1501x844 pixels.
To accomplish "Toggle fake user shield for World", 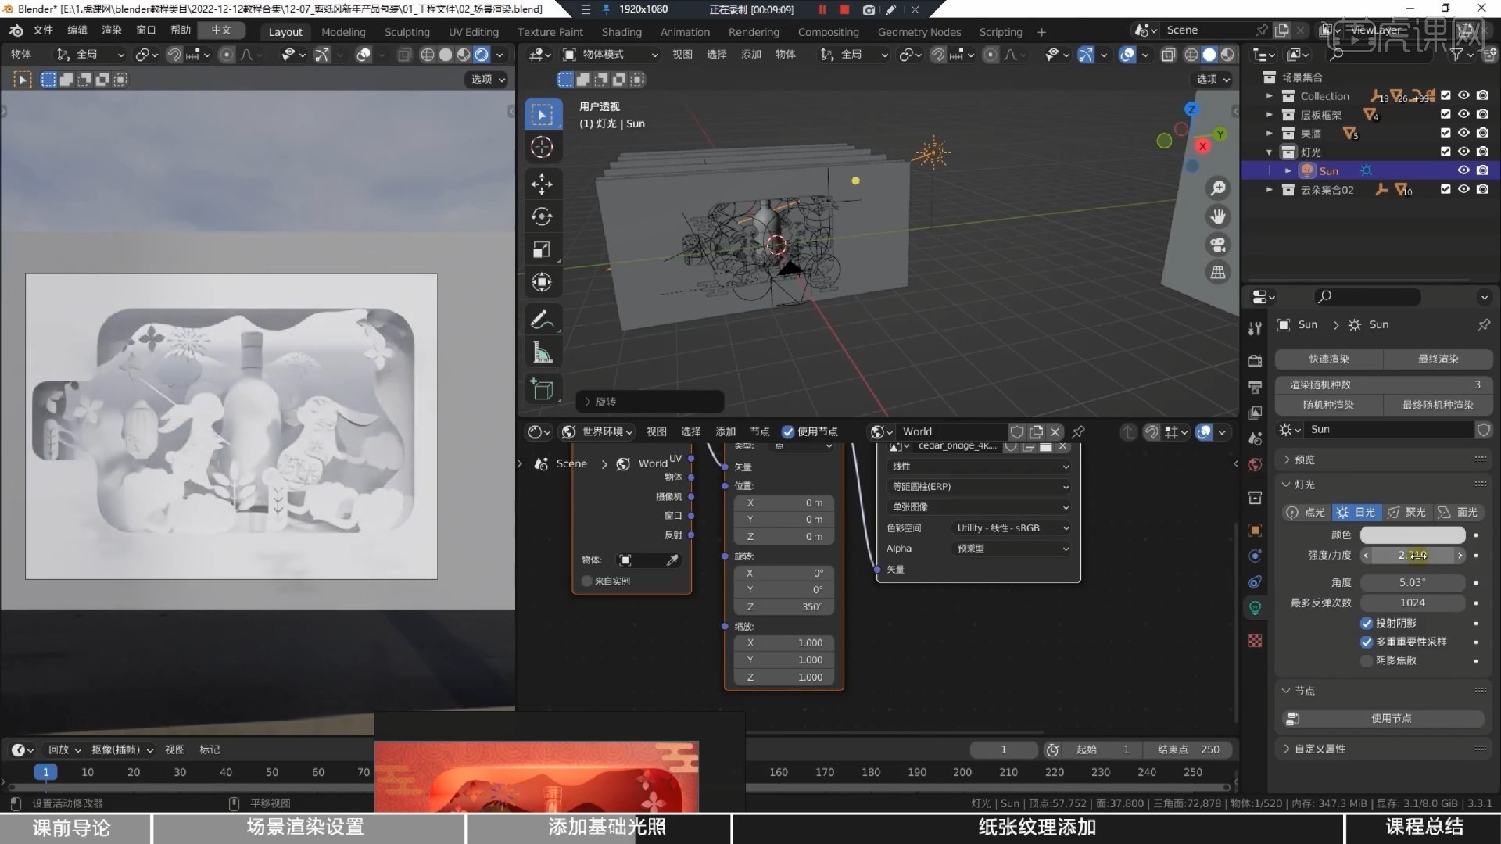I will [1016, 431].
